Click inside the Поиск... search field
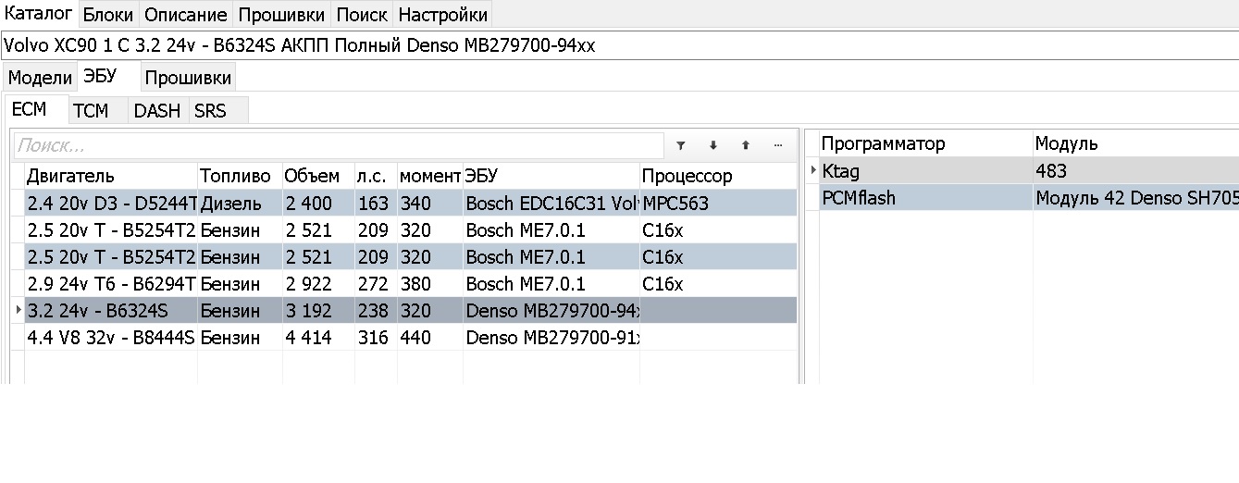1239x483 pixels. (338, 145)
